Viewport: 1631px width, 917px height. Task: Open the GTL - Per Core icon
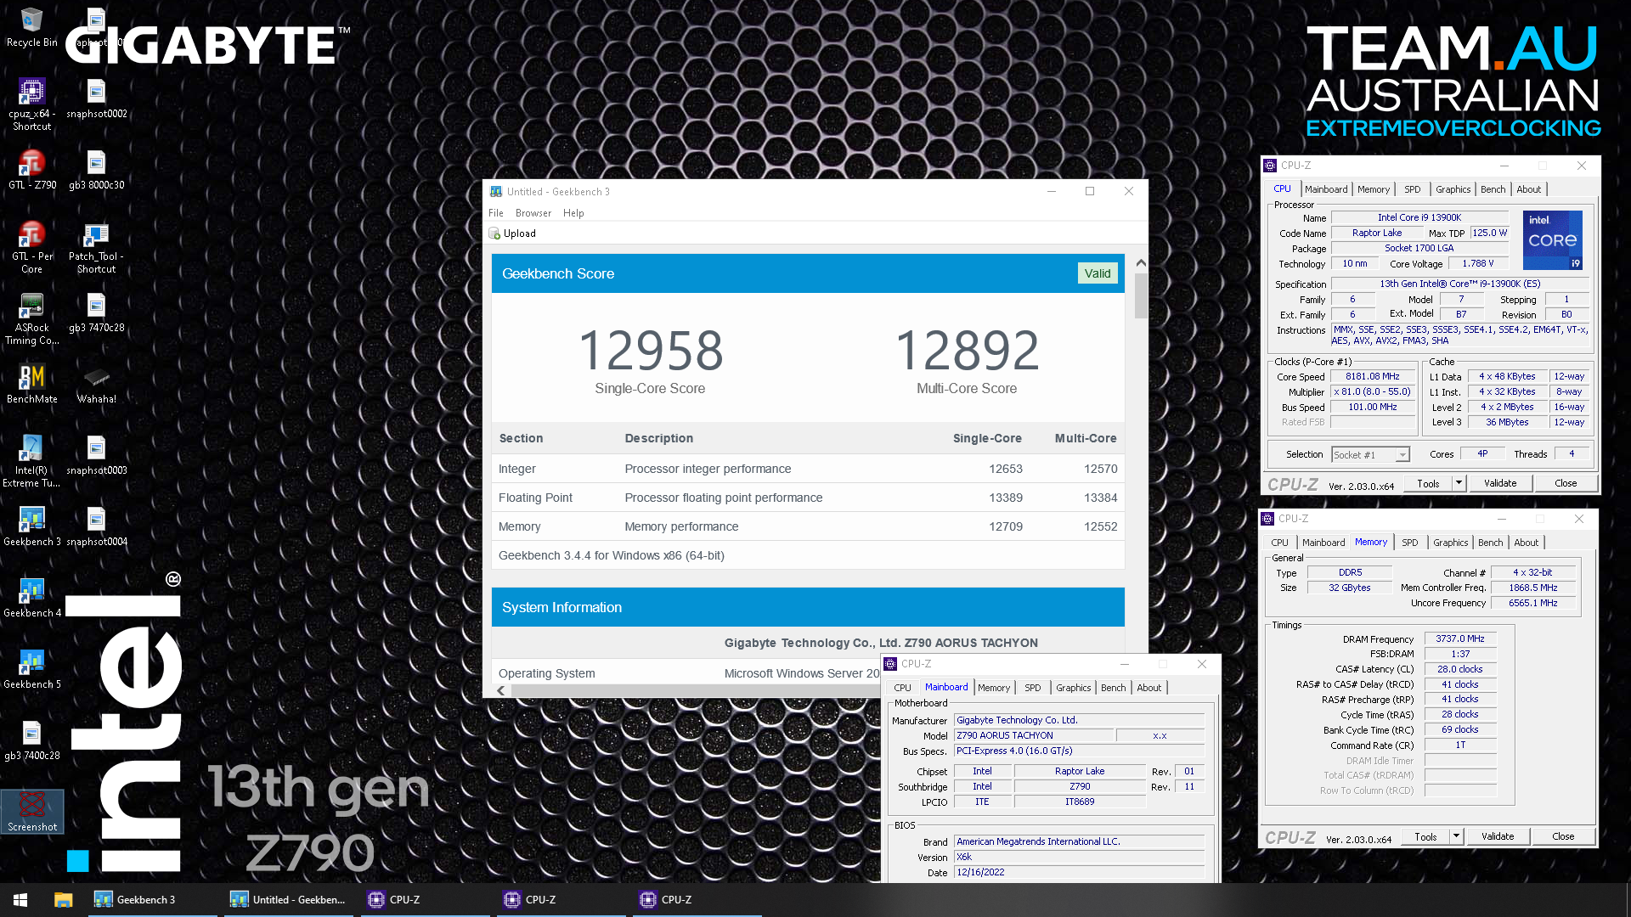pyautogui.click(x=31, y=247)
